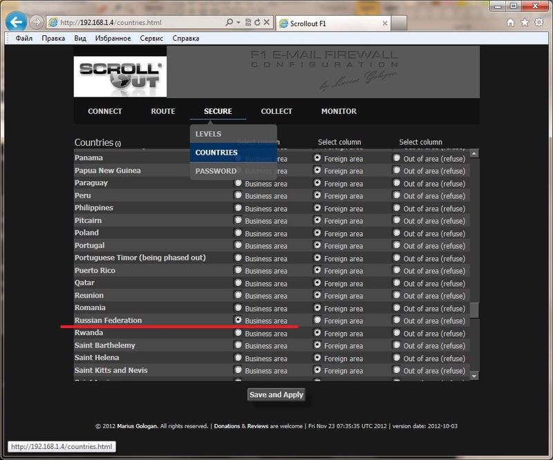Click the countries list scrollbar thumb
Image resolution: width=553 pixels, height=460 pixels.
coord(474,310)
